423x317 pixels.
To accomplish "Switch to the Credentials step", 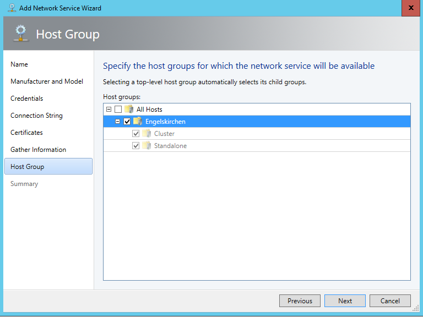I will [x=26, y=99].
